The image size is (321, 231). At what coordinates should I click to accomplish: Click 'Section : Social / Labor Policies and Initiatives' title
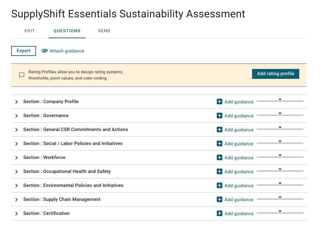point(73,143)
